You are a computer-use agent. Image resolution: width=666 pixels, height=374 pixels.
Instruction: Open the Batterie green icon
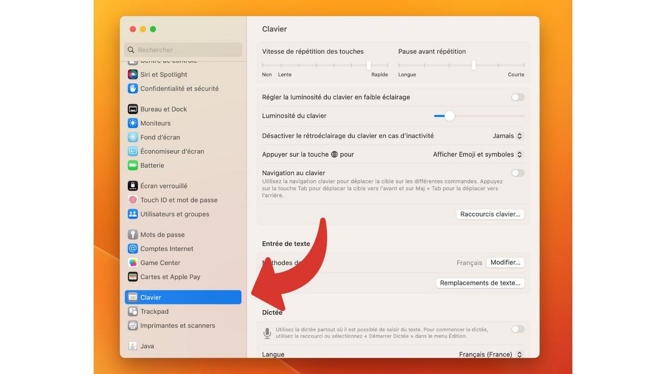pyautogui.click(x=133, y=165)
